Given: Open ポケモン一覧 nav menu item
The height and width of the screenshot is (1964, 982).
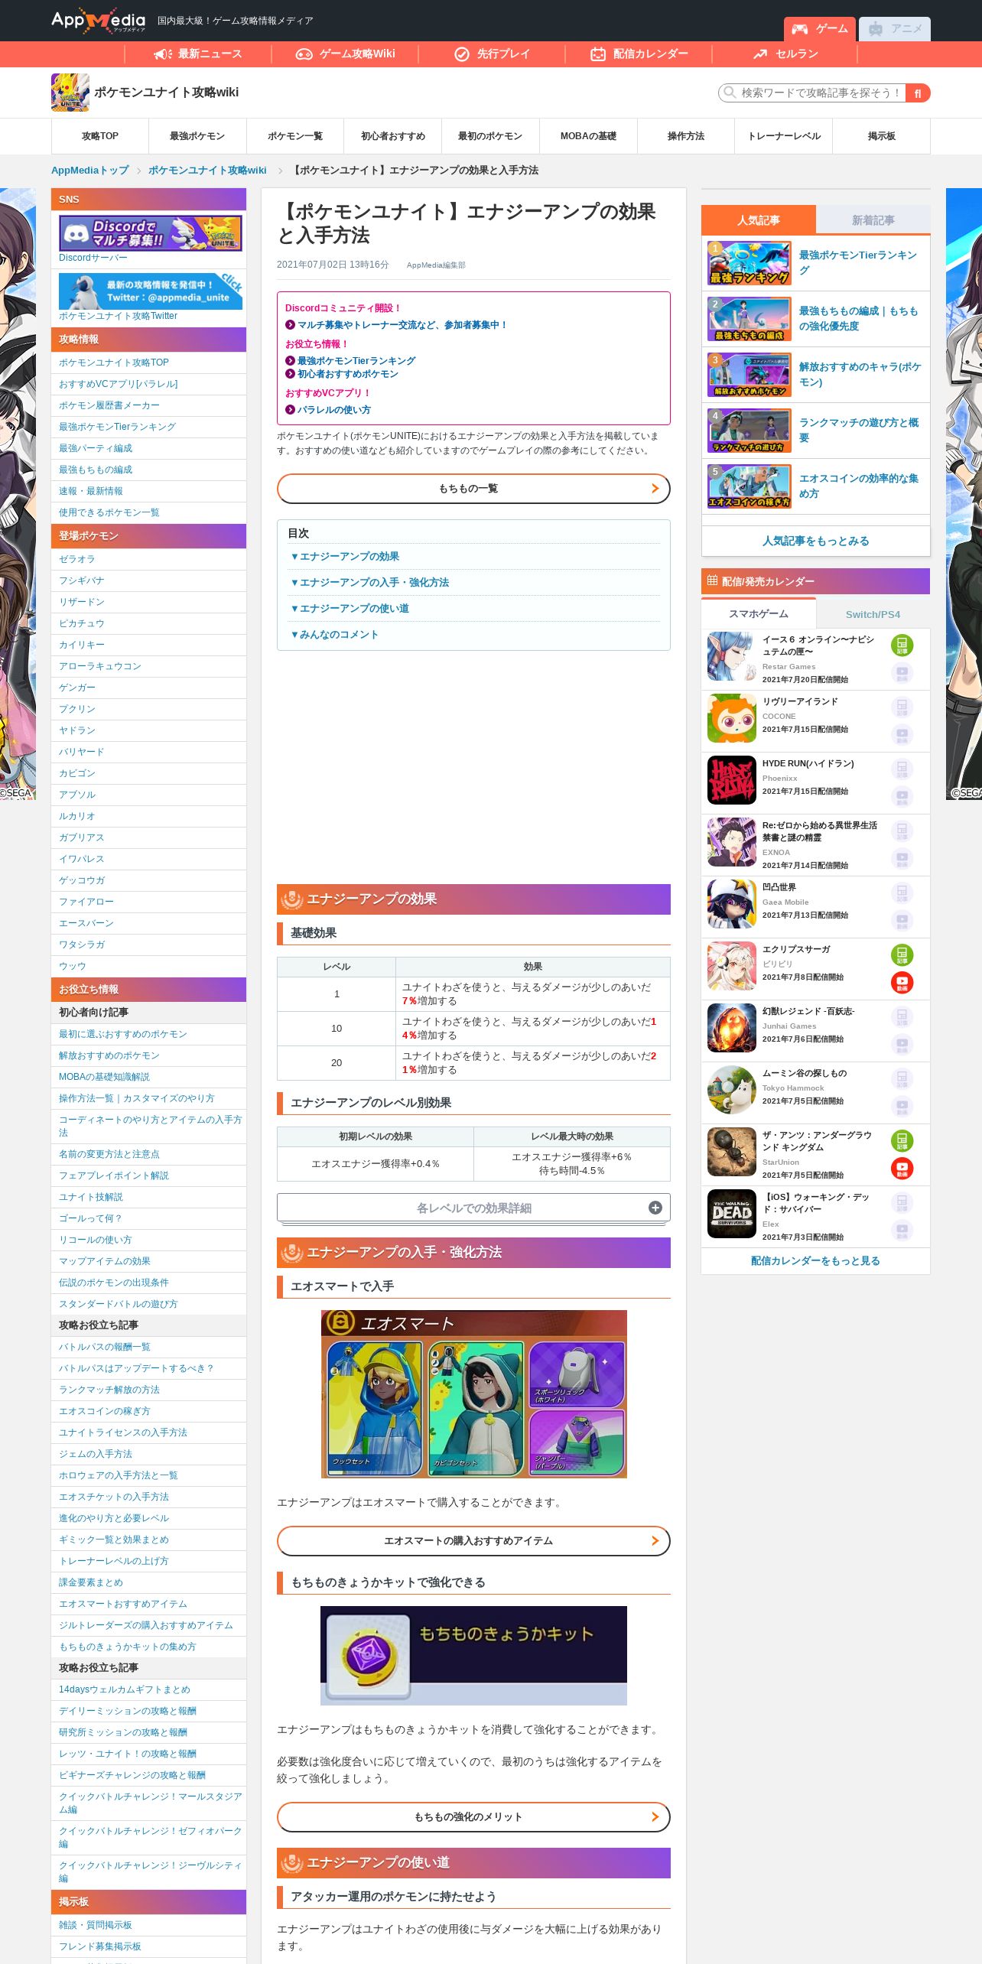Looking at the screenshot, I should pos(295,136).
